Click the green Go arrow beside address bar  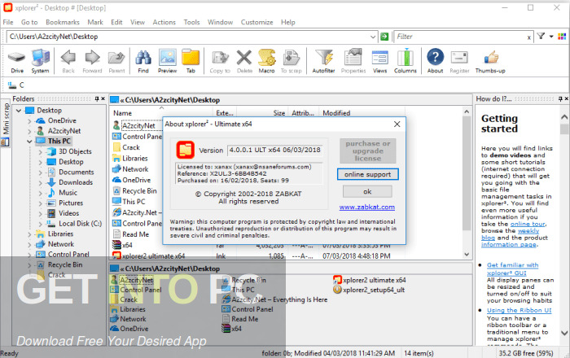pyautogui.click(x=384, y=37)
